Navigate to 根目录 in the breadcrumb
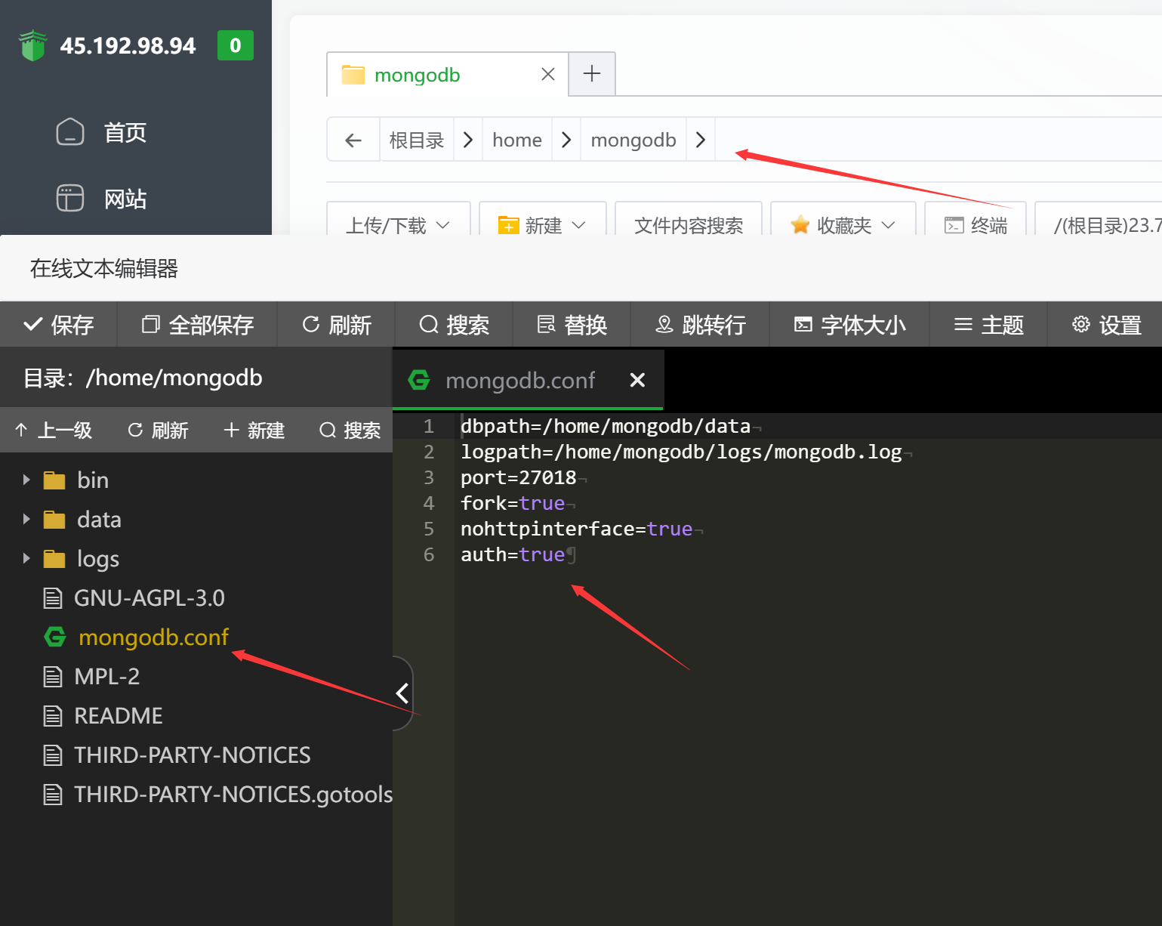This screenshot has width=1162, height=926. [416, 140]
